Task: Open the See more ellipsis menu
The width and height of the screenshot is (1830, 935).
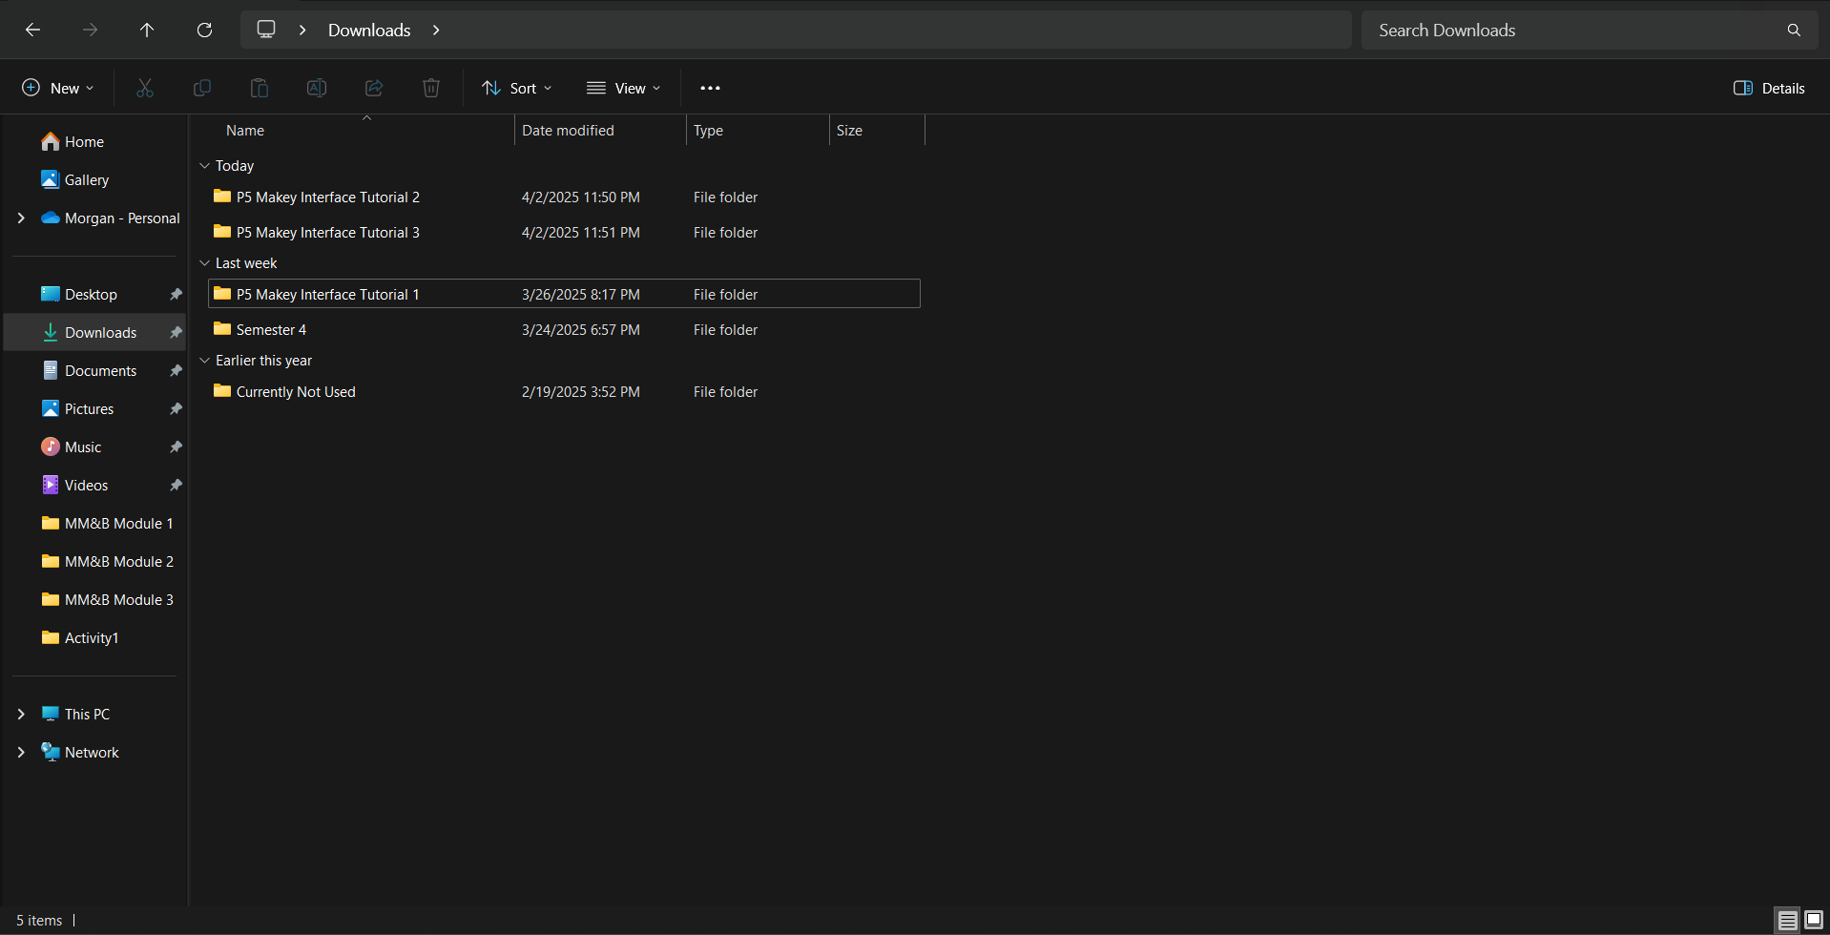Action: 710,88
